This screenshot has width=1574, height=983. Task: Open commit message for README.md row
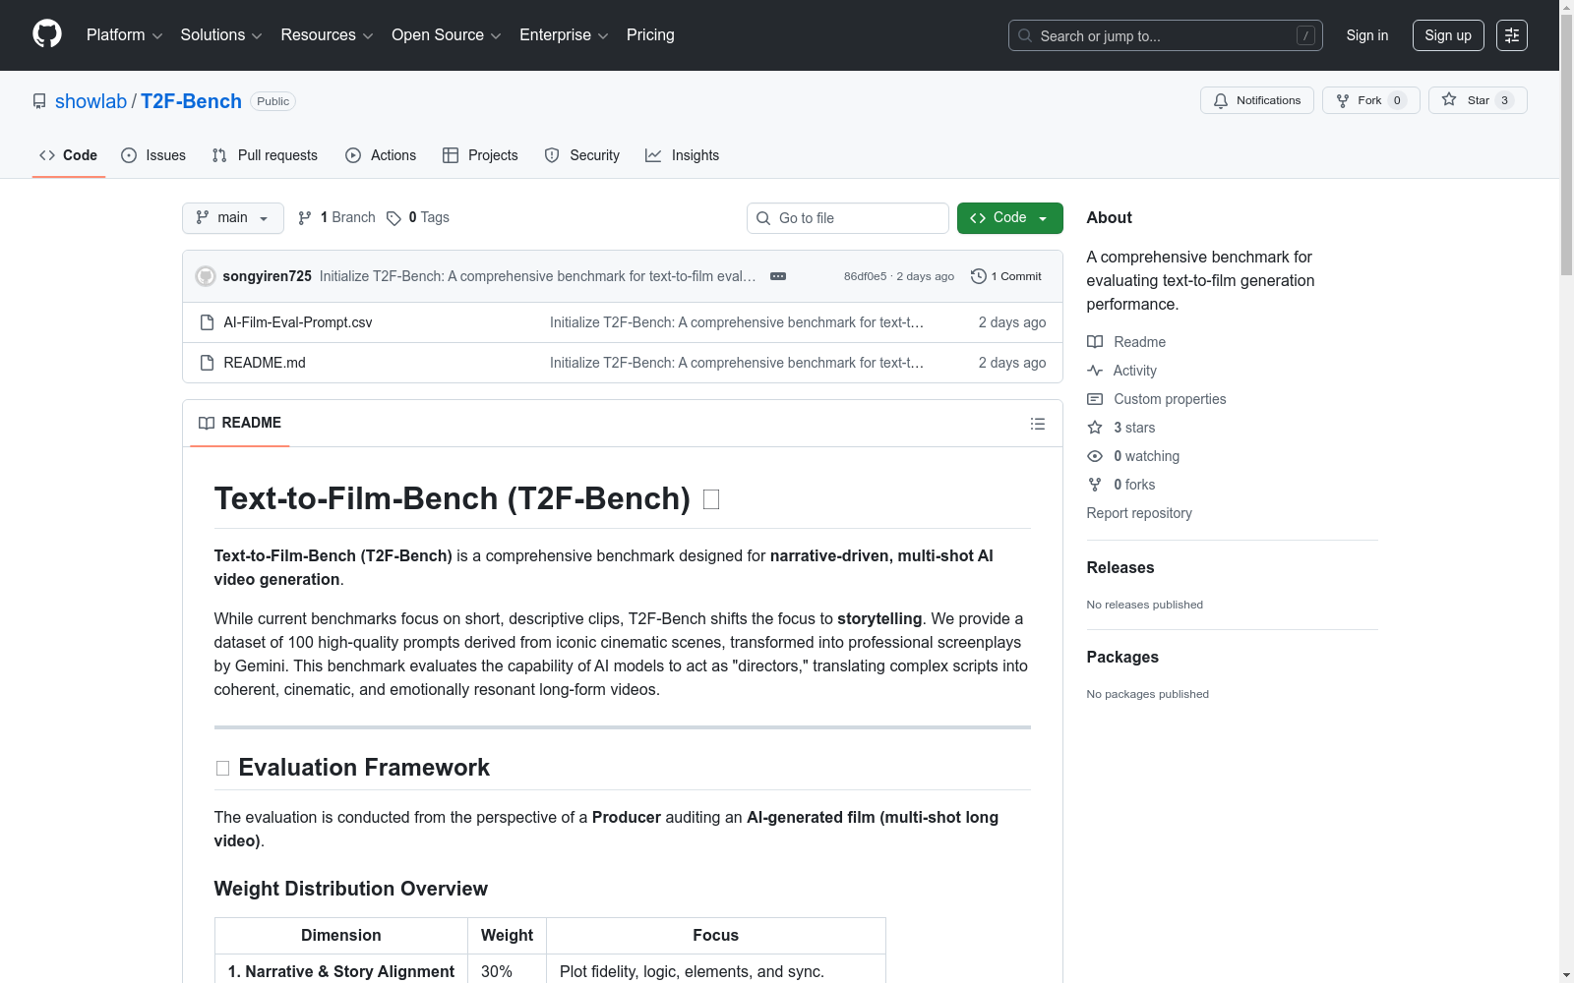(x=737, y=363)
